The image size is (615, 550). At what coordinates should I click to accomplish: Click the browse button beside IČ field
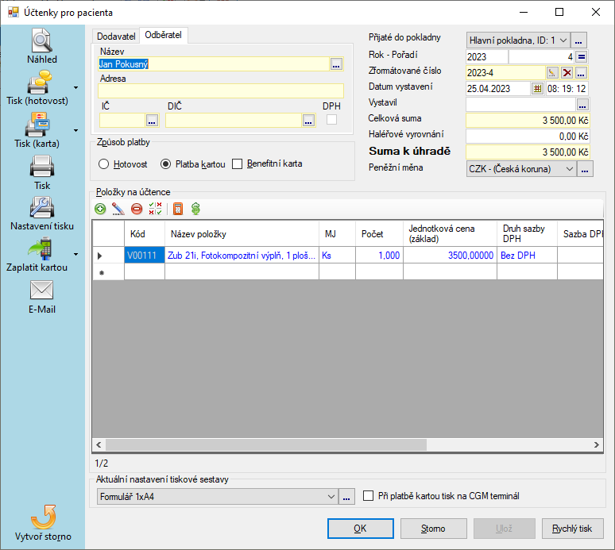(x=152, y=121)
